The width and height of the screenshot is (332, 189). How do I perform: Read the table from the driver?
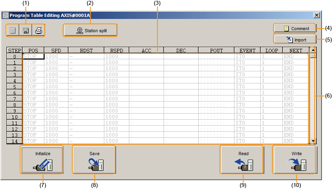94,160
